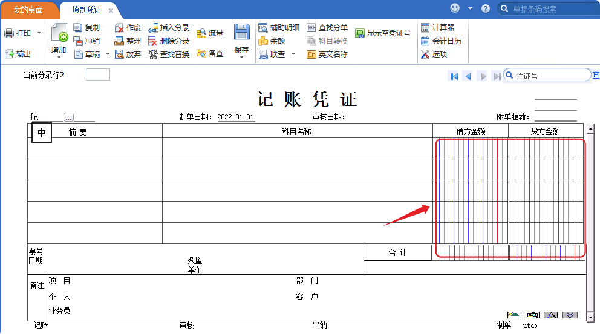Viewport: 600px width, 336px height.
Task: Click English Name (英文名称) icon
Action: point(311,54)
